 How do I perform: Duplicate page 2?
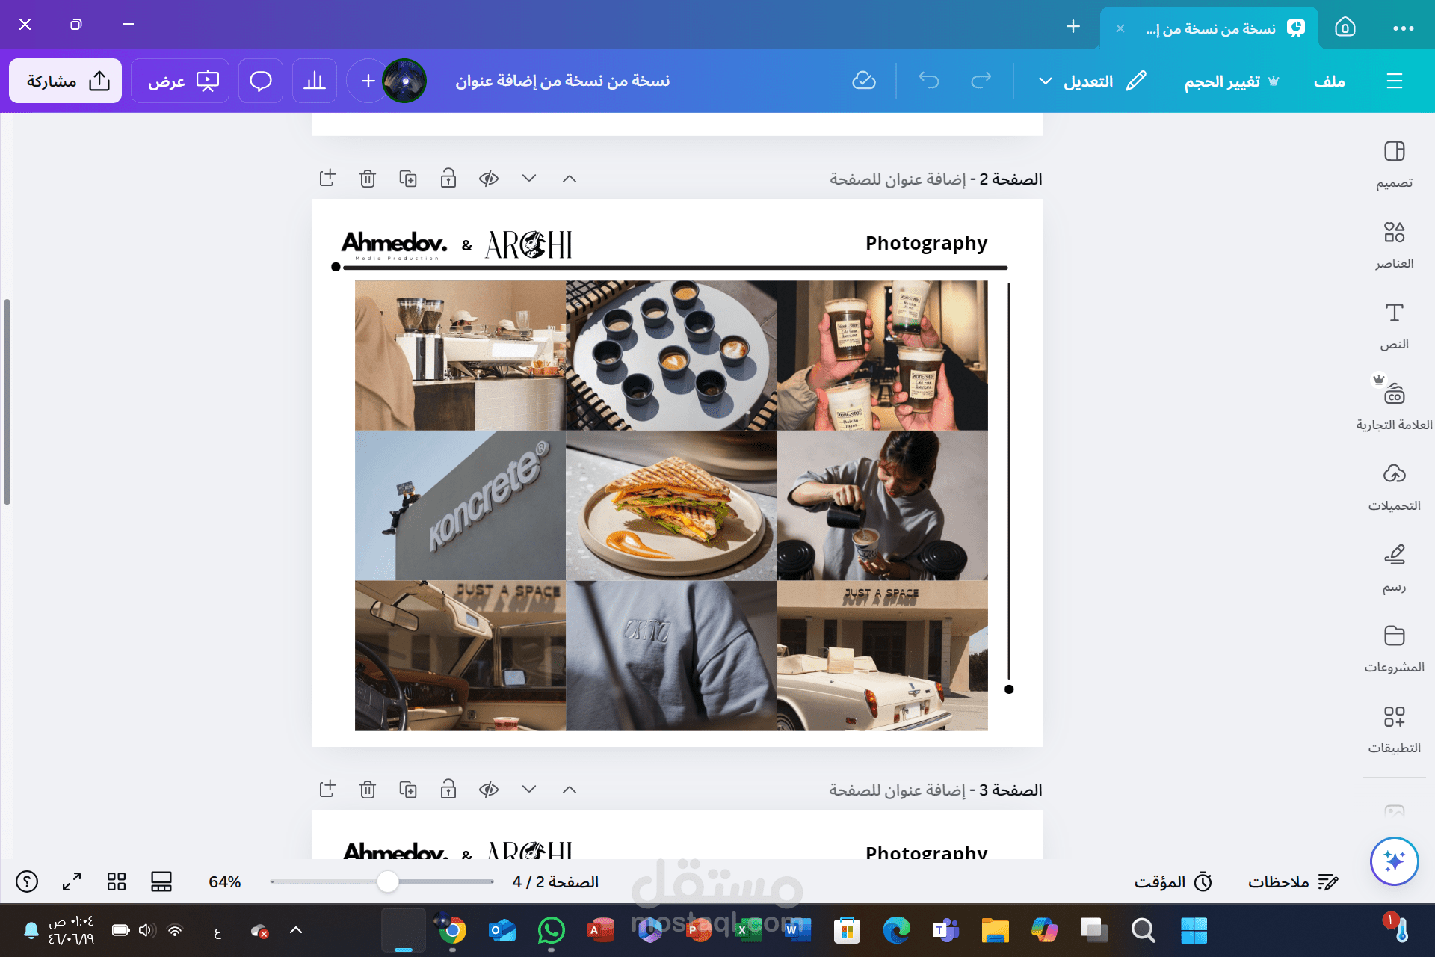pyautogui.click(x=408, y=179)
